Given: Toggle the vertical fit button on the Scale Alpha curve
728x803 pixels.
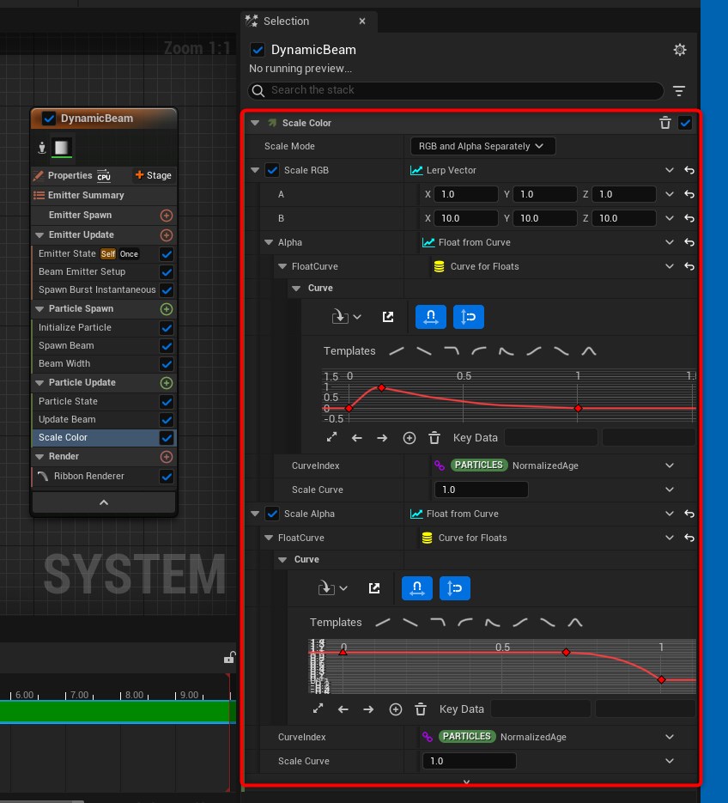Looking at the screenshot, I should click(x=455, y=588).
